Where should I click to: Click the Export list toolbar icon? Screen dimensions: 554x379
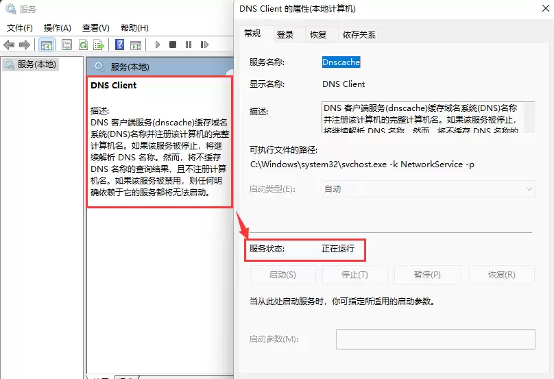pyautogui.click(x=99, y=45)
